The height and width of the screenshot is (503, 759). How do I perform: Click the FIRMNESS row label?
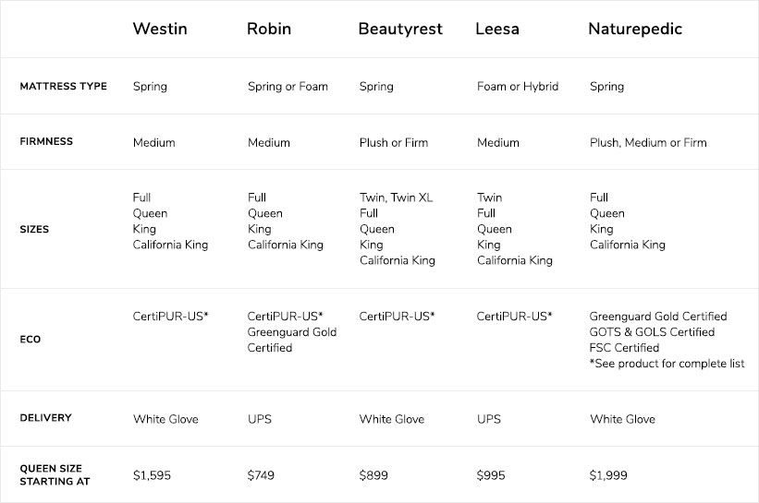point(46,141)
